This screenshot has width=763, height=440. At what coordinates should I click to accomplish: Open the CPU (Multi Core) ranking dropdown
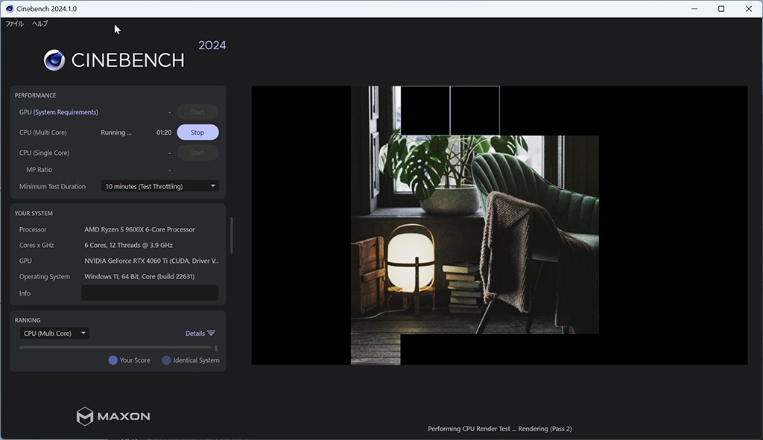[54, 333]
